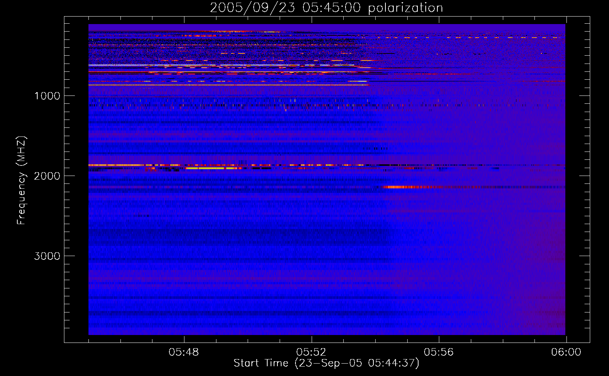Click the 06:00 time tick label

point(566,352)
